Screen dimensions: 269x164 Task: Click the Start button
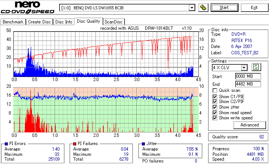pyautogui.click(x=224, y=8)
